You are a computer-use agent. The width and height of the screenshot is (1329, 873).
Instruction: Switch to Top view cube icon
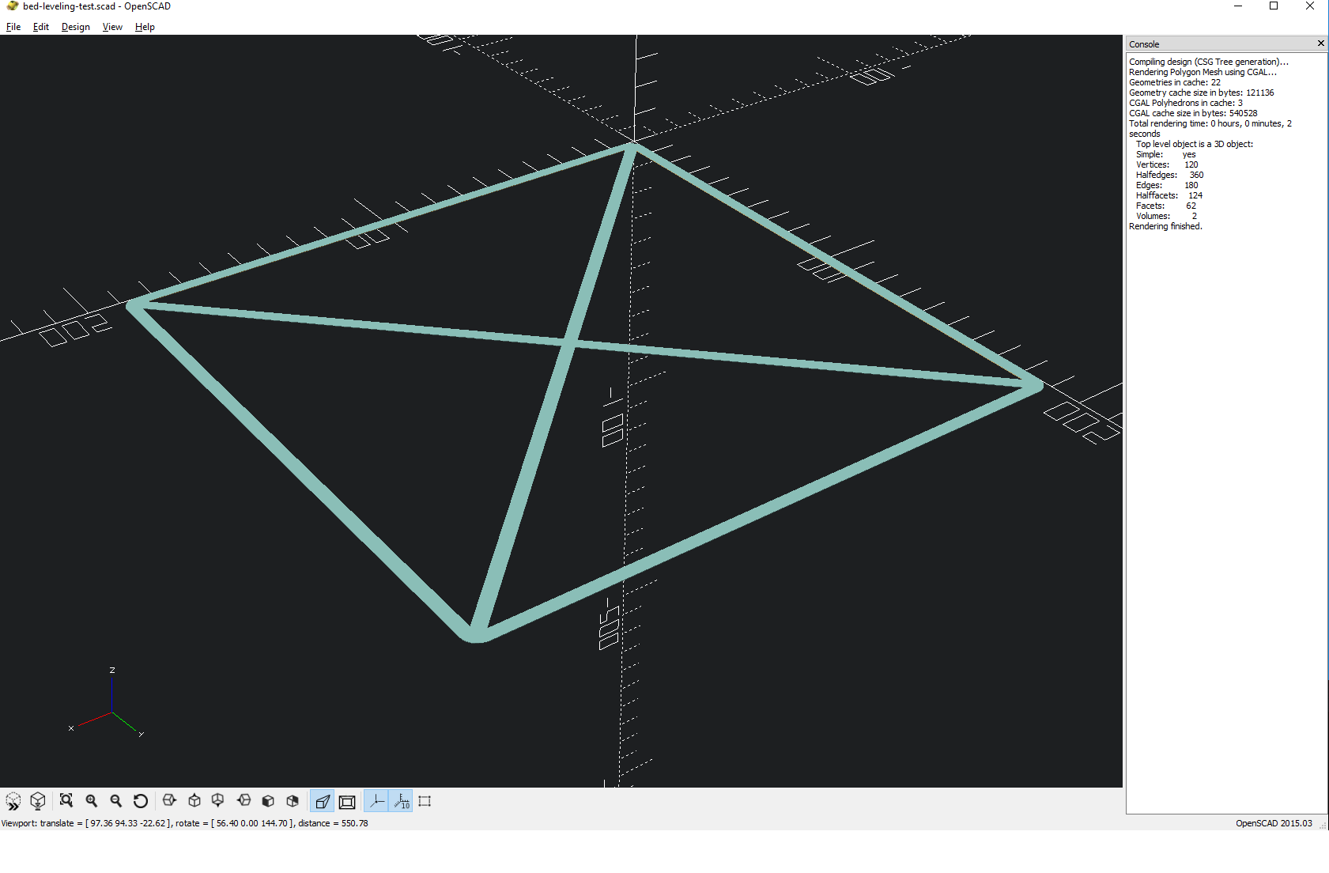tap(194, 801)
